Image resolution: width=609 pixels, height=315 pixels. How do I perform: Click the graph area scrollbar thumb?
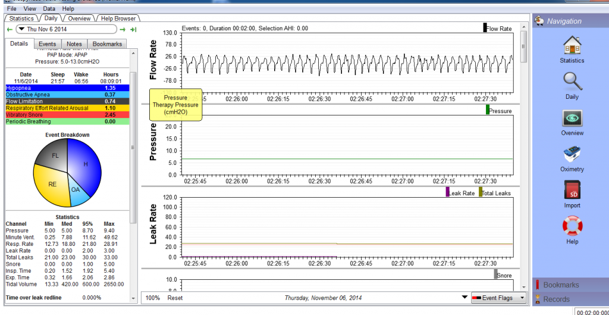[523, 46]
